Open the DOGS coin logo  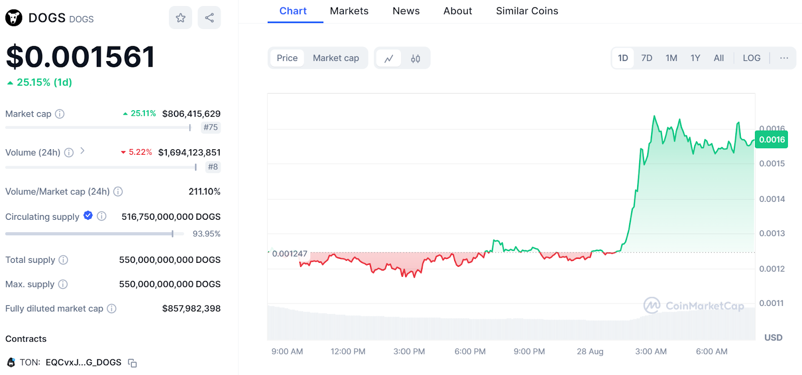click(14, 18)
